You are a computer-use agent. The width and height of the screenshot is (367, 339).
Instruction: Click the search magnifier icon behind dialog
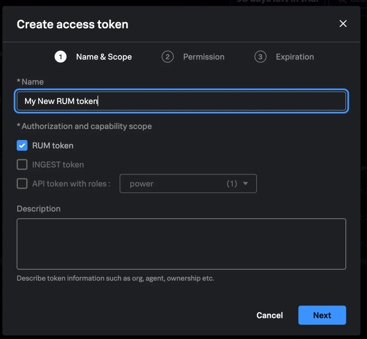[342, 1]
